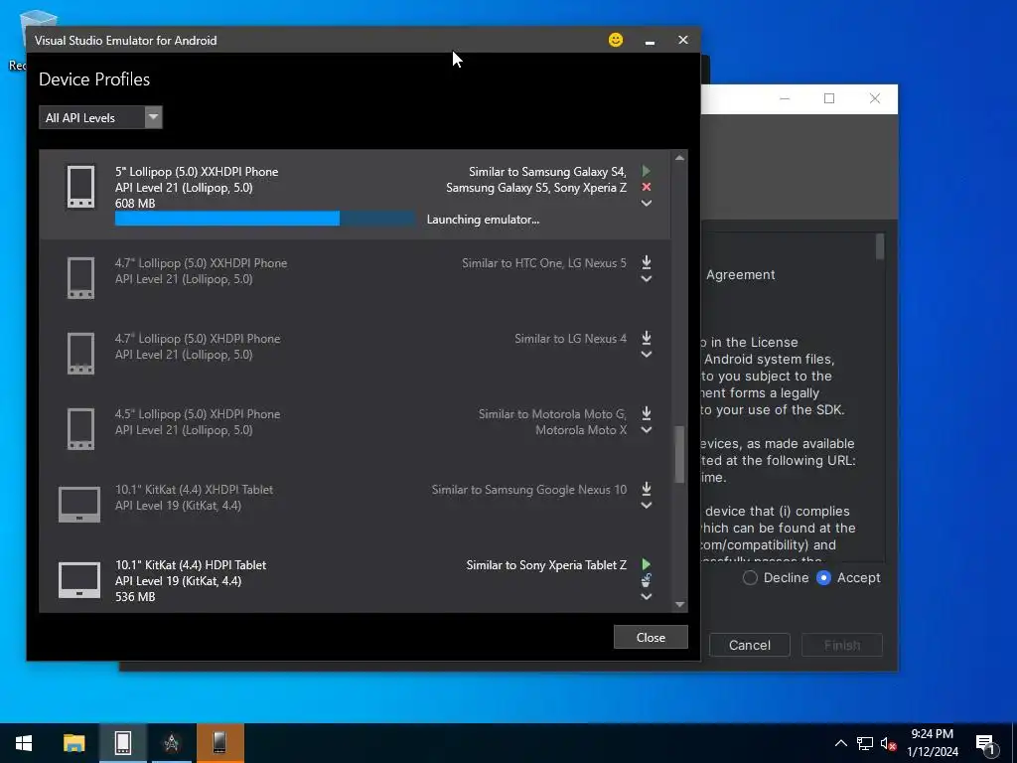The width and height of the screenshot is (1017, 763).
Task: Show hidden system tray icons
Action: 840,743
